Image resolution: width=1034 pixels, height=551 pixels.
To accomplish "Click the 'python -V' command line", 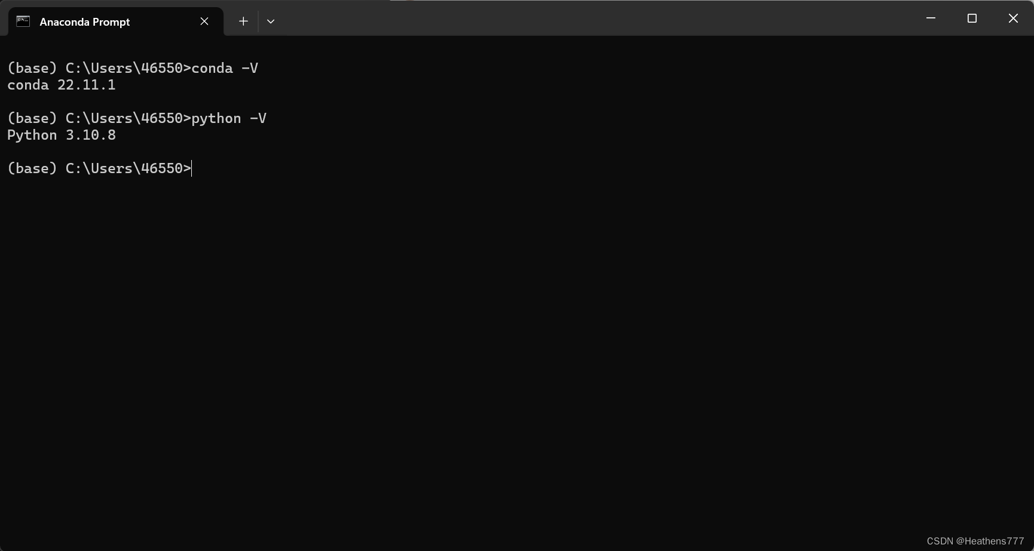I will pos(137,118).
